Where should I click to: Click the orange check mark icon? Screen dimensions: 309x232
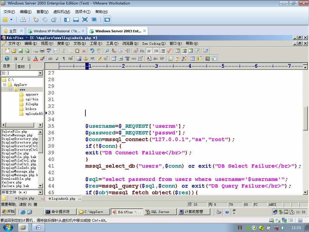tap(169, 51)
